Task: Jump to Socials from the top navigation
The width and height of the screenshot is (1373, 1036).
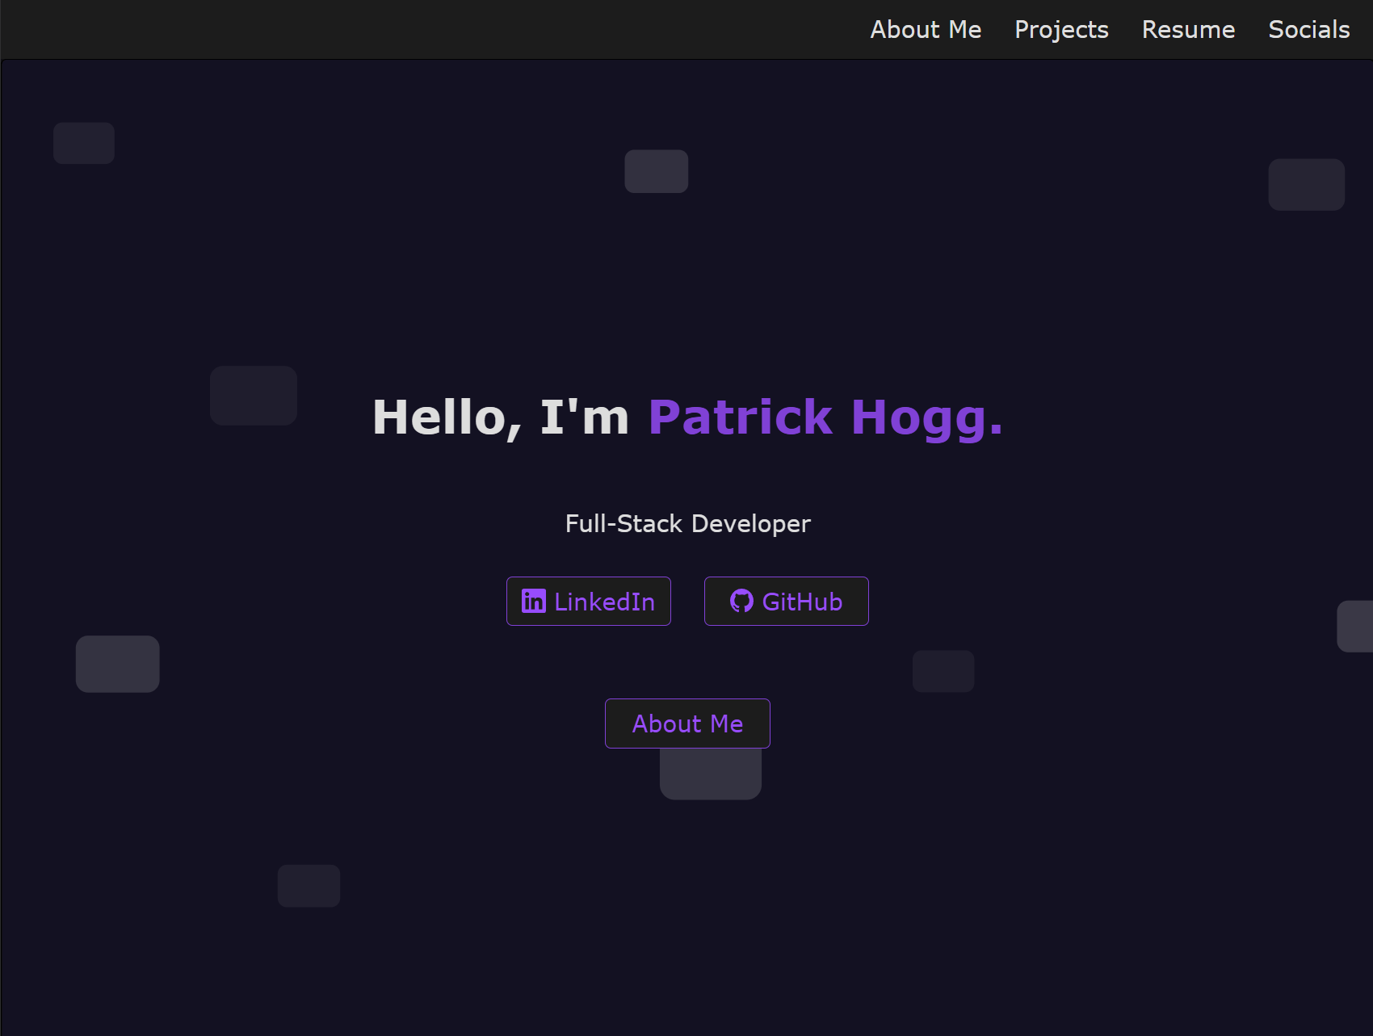Action: (1308, 30)
